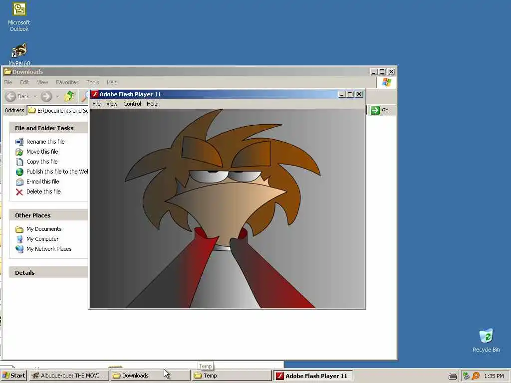Open Help menu in Downloads window

[x=112, y=82]
